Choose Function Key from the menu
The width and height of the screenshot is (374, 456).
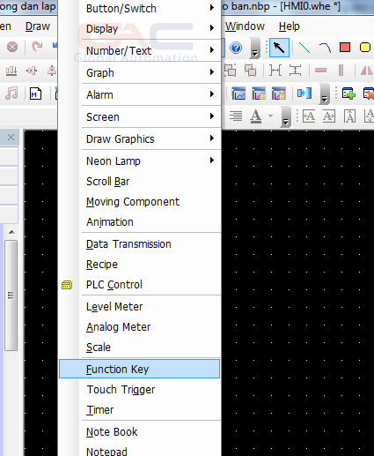(140, 369)
